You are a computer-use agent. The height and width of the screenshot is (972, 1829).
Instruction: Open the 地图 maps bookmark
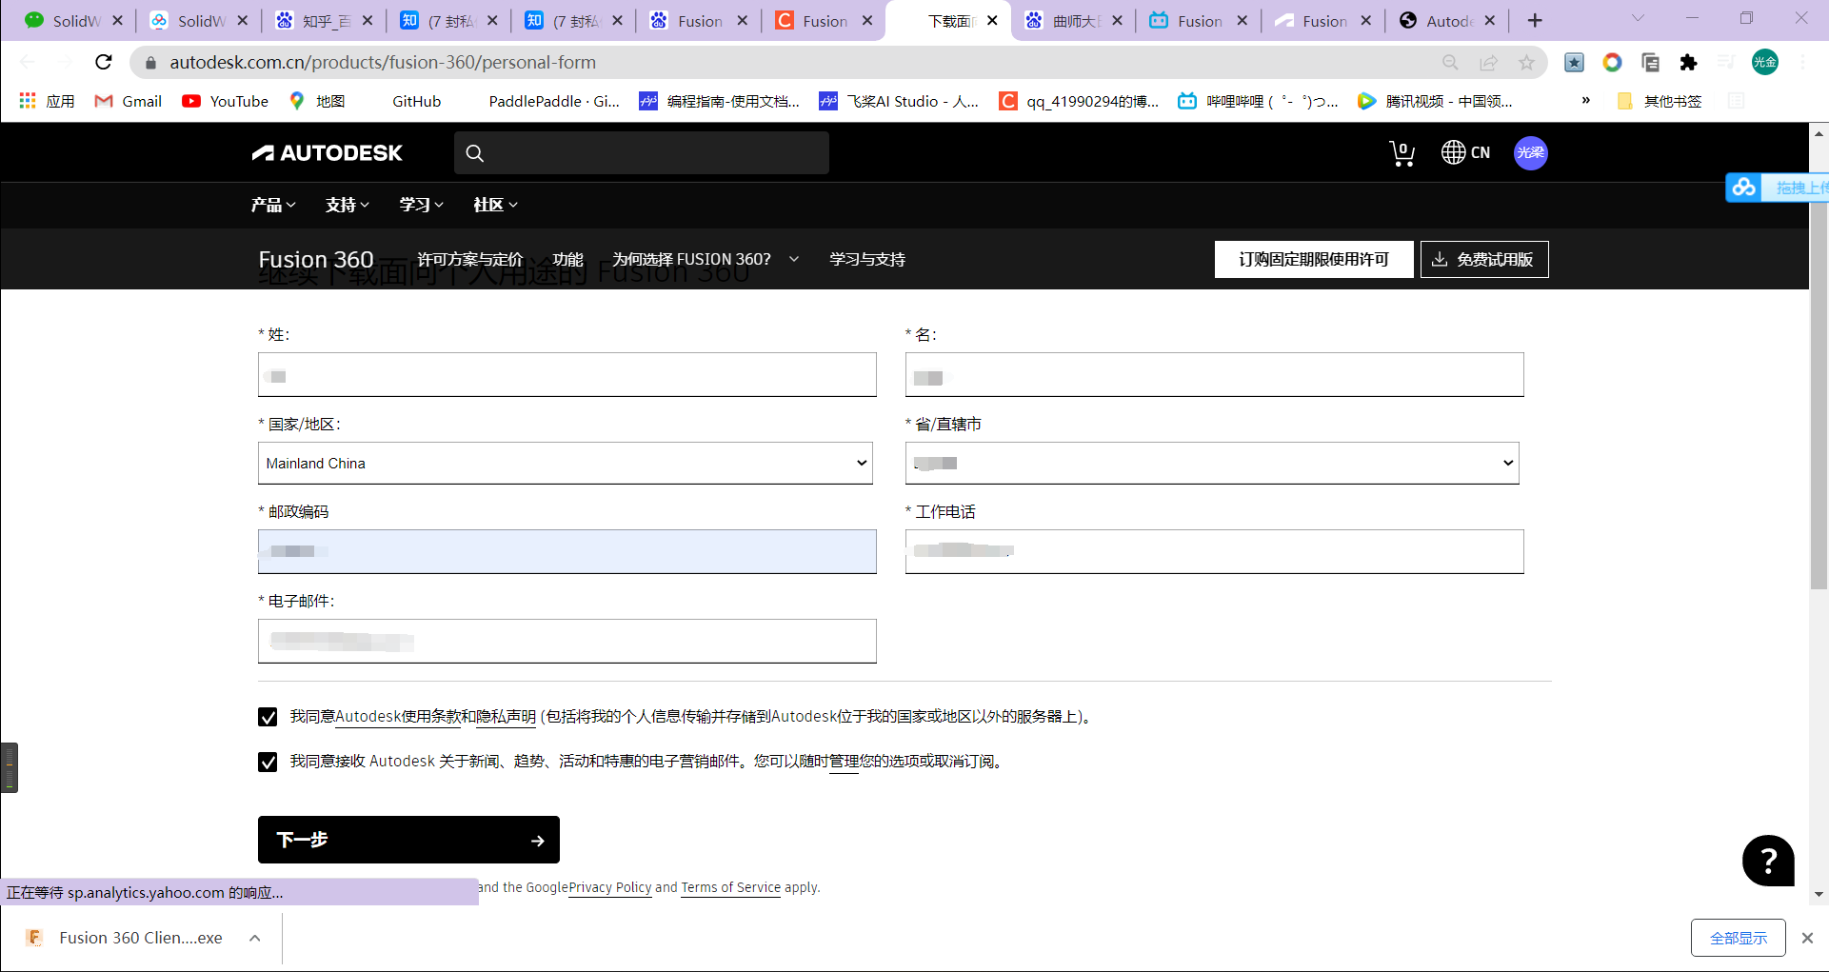pos(317,101)
